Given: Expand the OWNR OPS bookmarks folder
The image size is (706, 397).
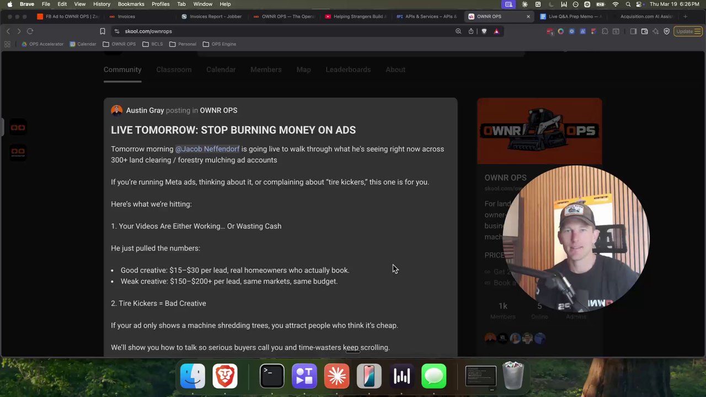Looking at the screenshot, I should [x=123, y=44].
